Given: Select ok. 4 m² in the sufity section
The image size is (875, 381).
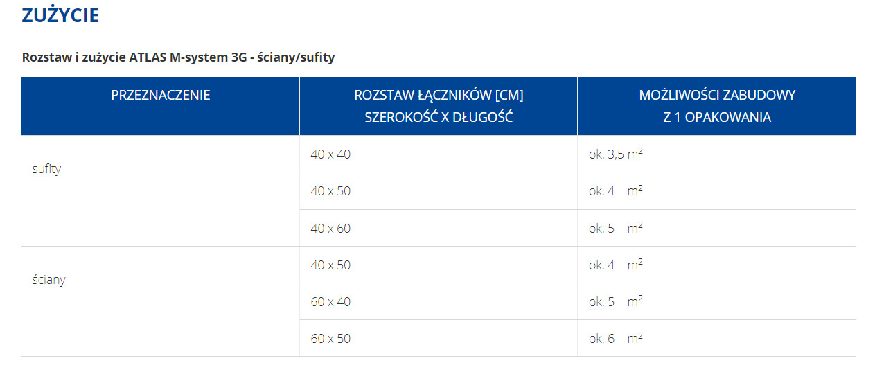Looking at the screenshot, I should pyautogui.click(x=616, y=190).
